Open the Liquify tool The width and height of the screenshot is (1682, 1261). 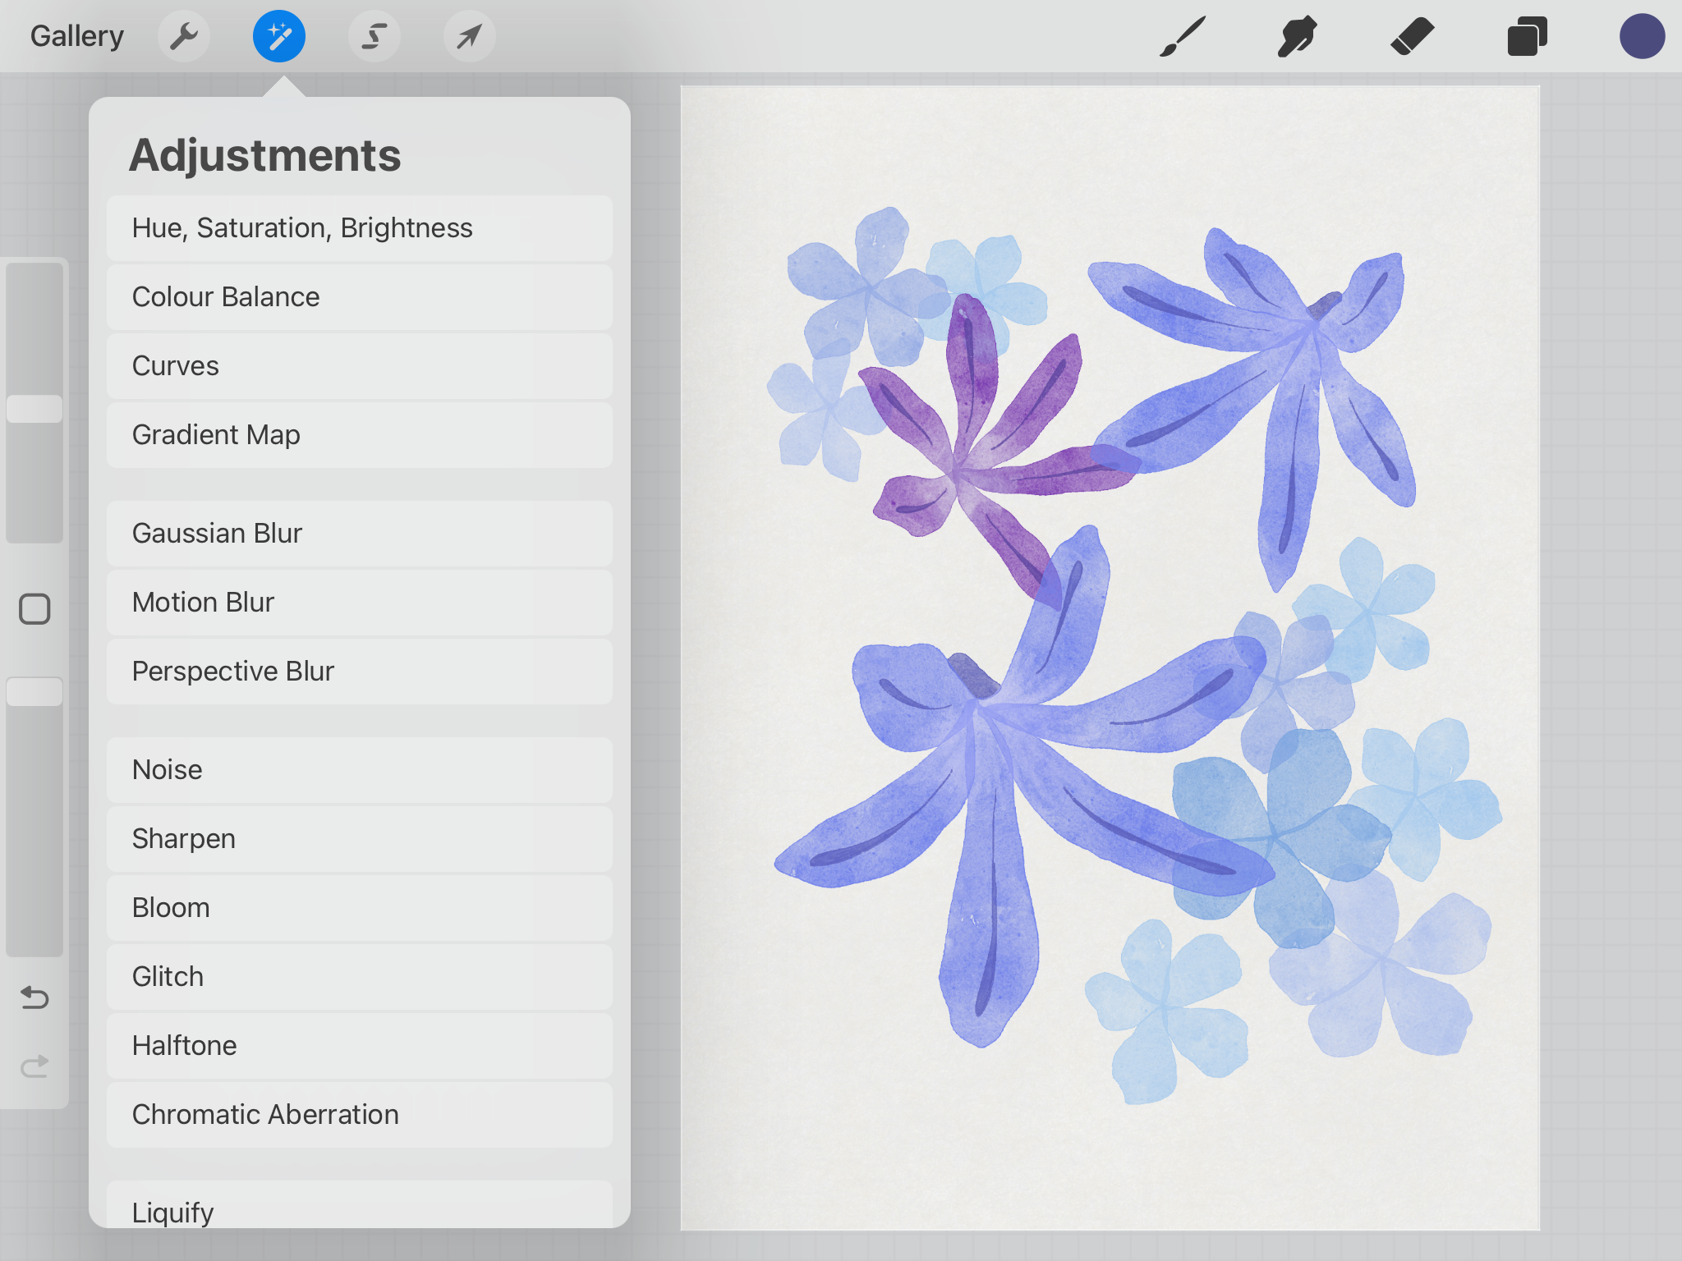[360, 1205]
